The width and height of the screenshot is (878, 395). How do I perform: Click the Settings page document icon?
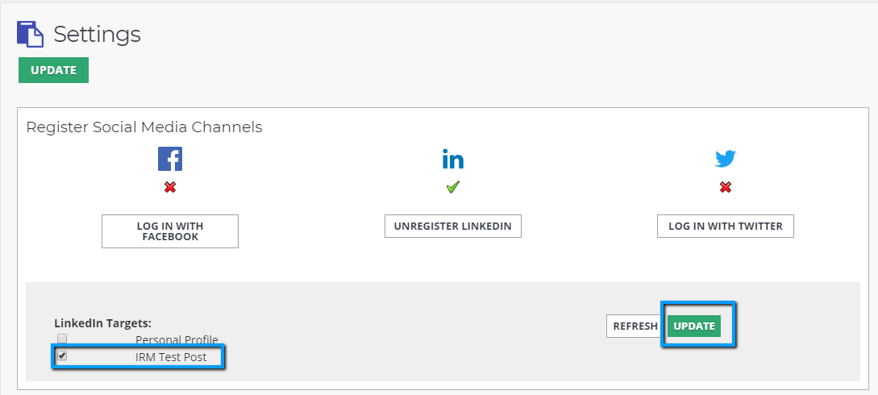click(31, 35)
